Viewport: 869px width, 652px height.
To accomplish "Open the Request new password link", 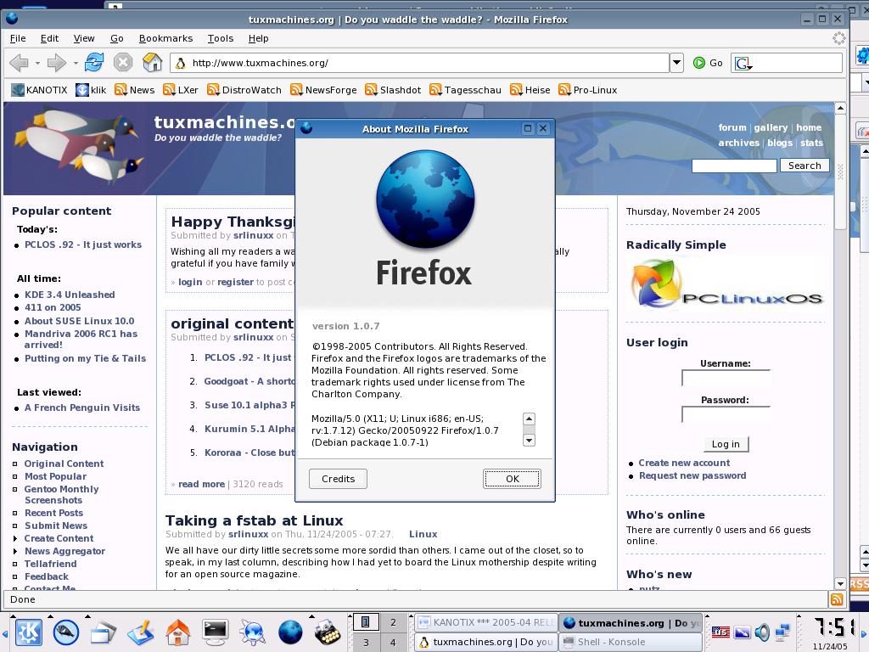I will [x=692, y=475].
